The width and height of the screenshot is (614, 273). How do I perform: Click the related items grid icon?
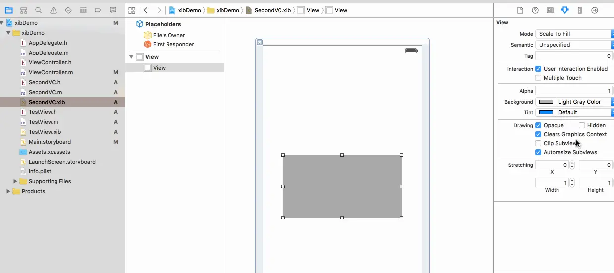click(x=132, y=10)
